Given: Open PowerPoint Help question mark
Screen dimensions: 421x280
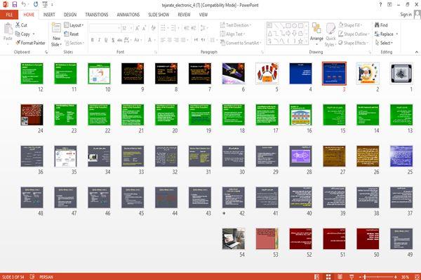Looking at the screenshot, I should pyautogui.click(x=380, y=5).
